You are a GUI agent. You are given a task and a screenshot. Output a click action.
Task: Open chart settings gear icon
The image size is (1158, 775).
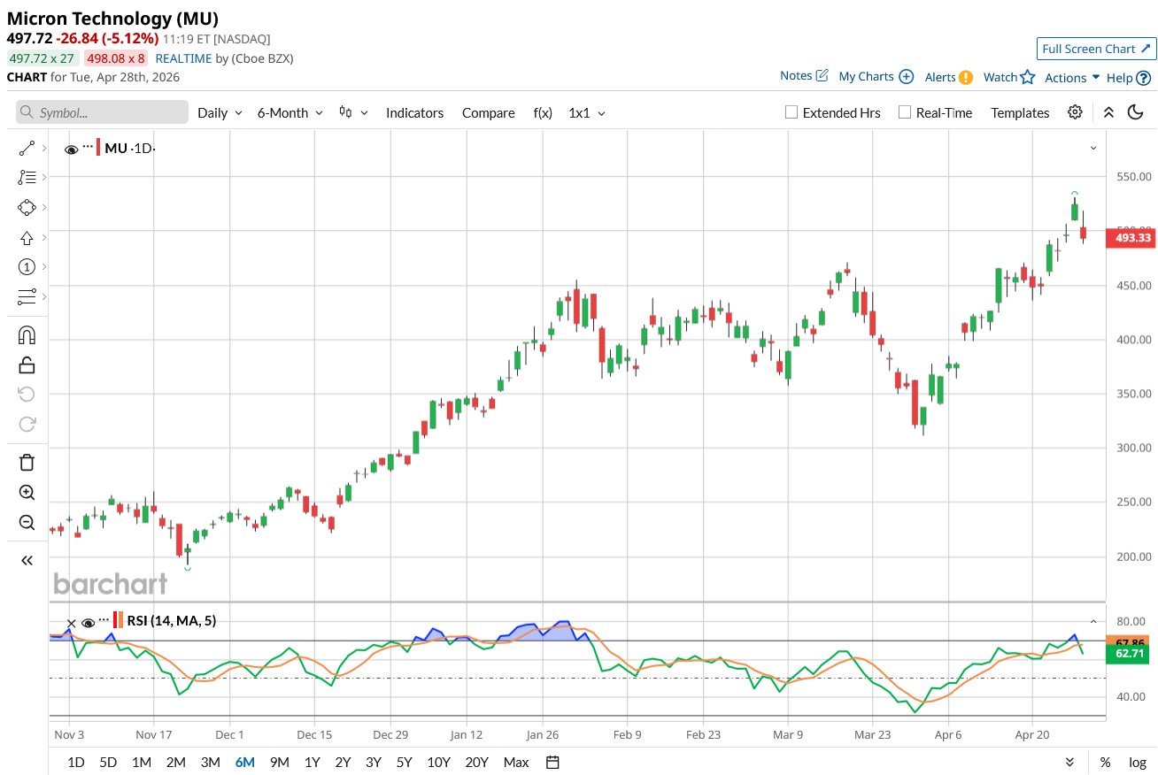(1075, 112)
